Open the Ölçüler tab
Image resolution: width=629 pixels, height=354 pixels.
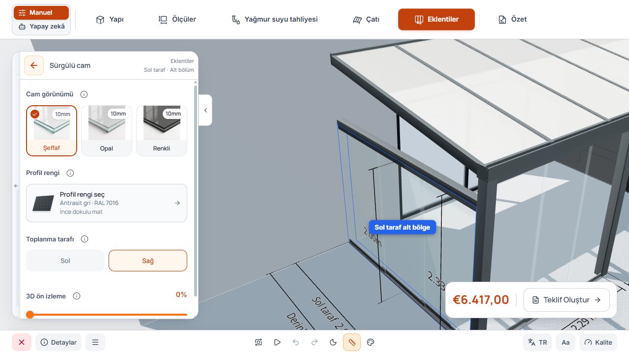pos(177,20)
